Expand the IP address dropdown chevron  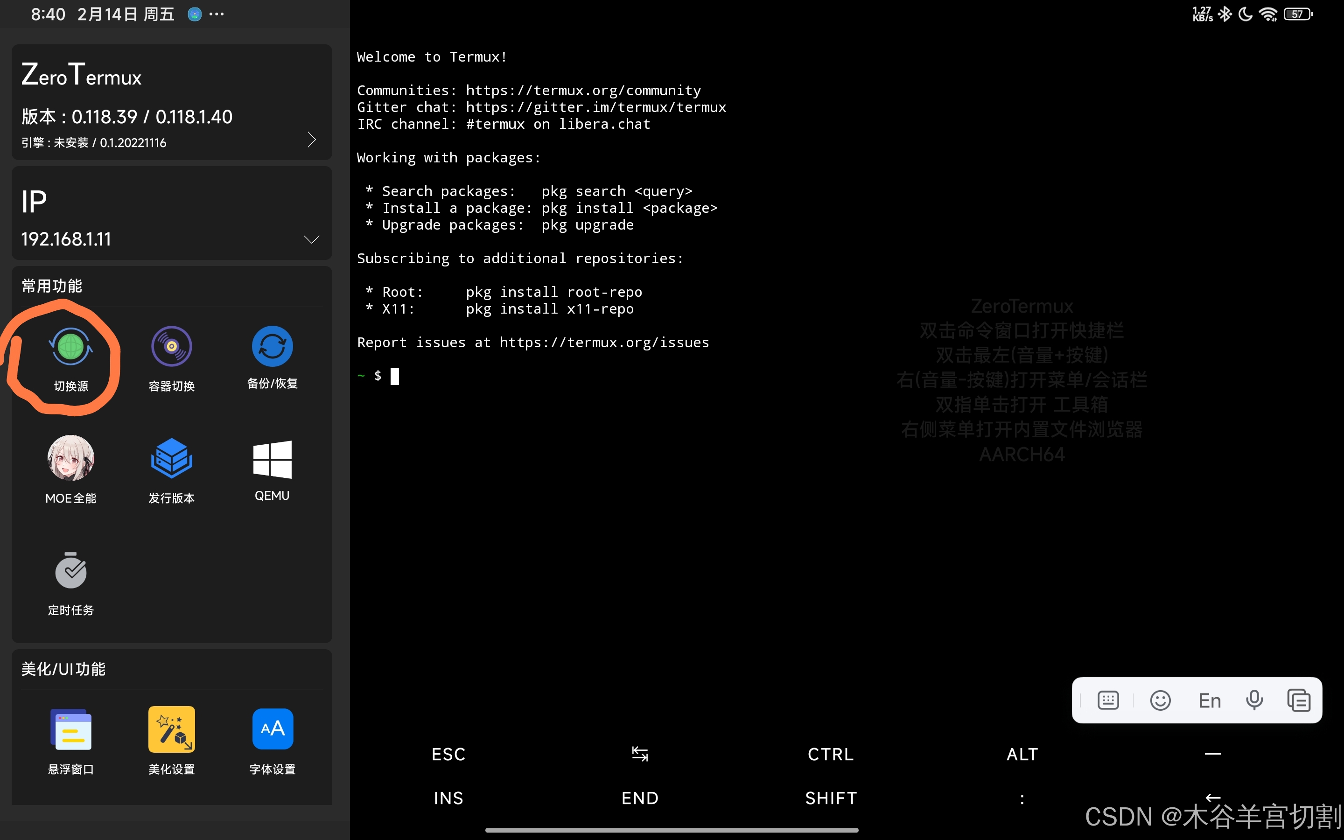[312, 239]
